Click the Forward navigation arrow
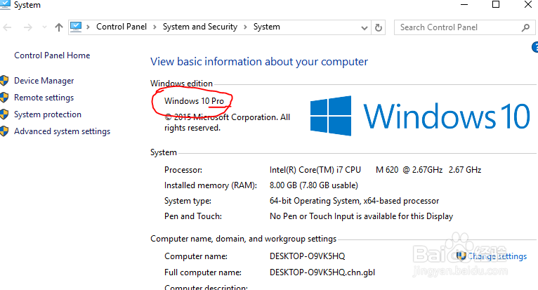This screenshot has height=290, width=538. click(x=28, y=27)
